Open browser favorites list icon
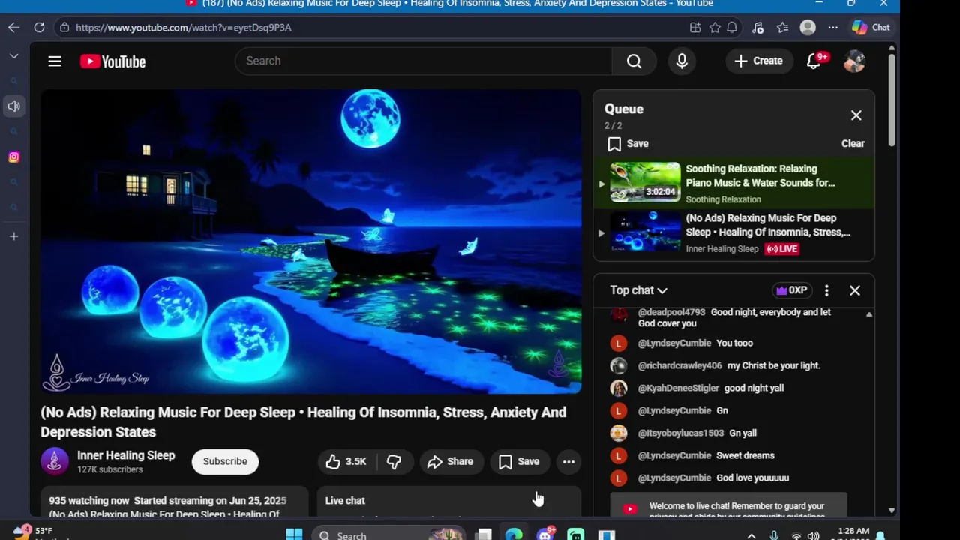This screenshot has width=960, height=540. pos(782,27)
